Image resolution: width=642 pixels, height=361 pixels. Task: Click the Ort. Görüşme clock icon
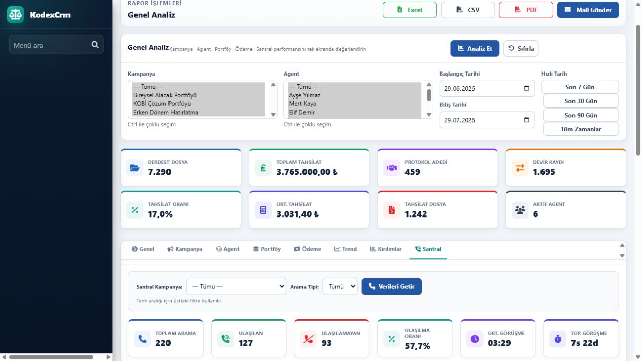click(475, 339)
